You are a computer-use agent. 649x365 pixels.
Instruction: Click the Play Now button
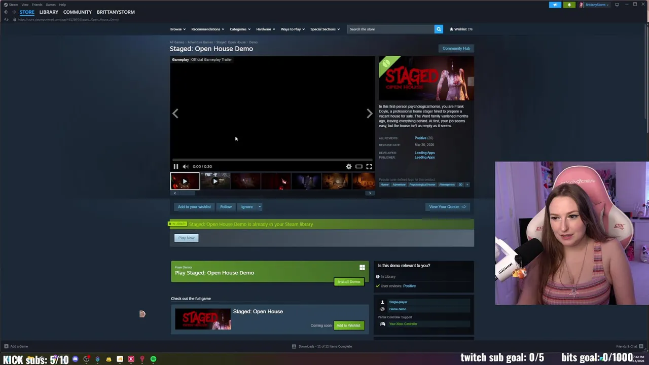186,238
